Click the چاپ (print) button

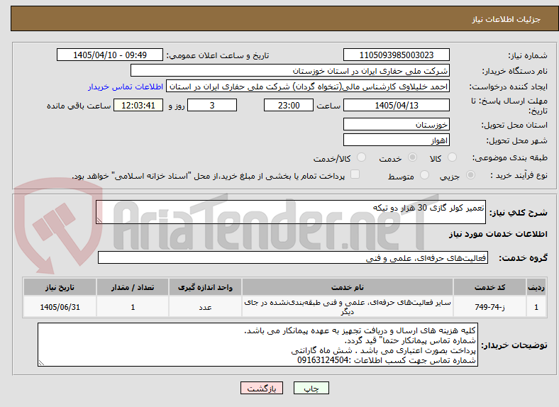[311, 388]
